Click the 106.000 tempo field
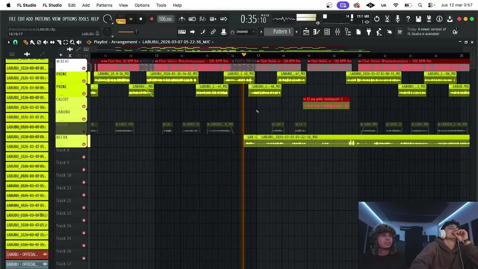Viewport: 478px width, 269px height. point(165,19)
